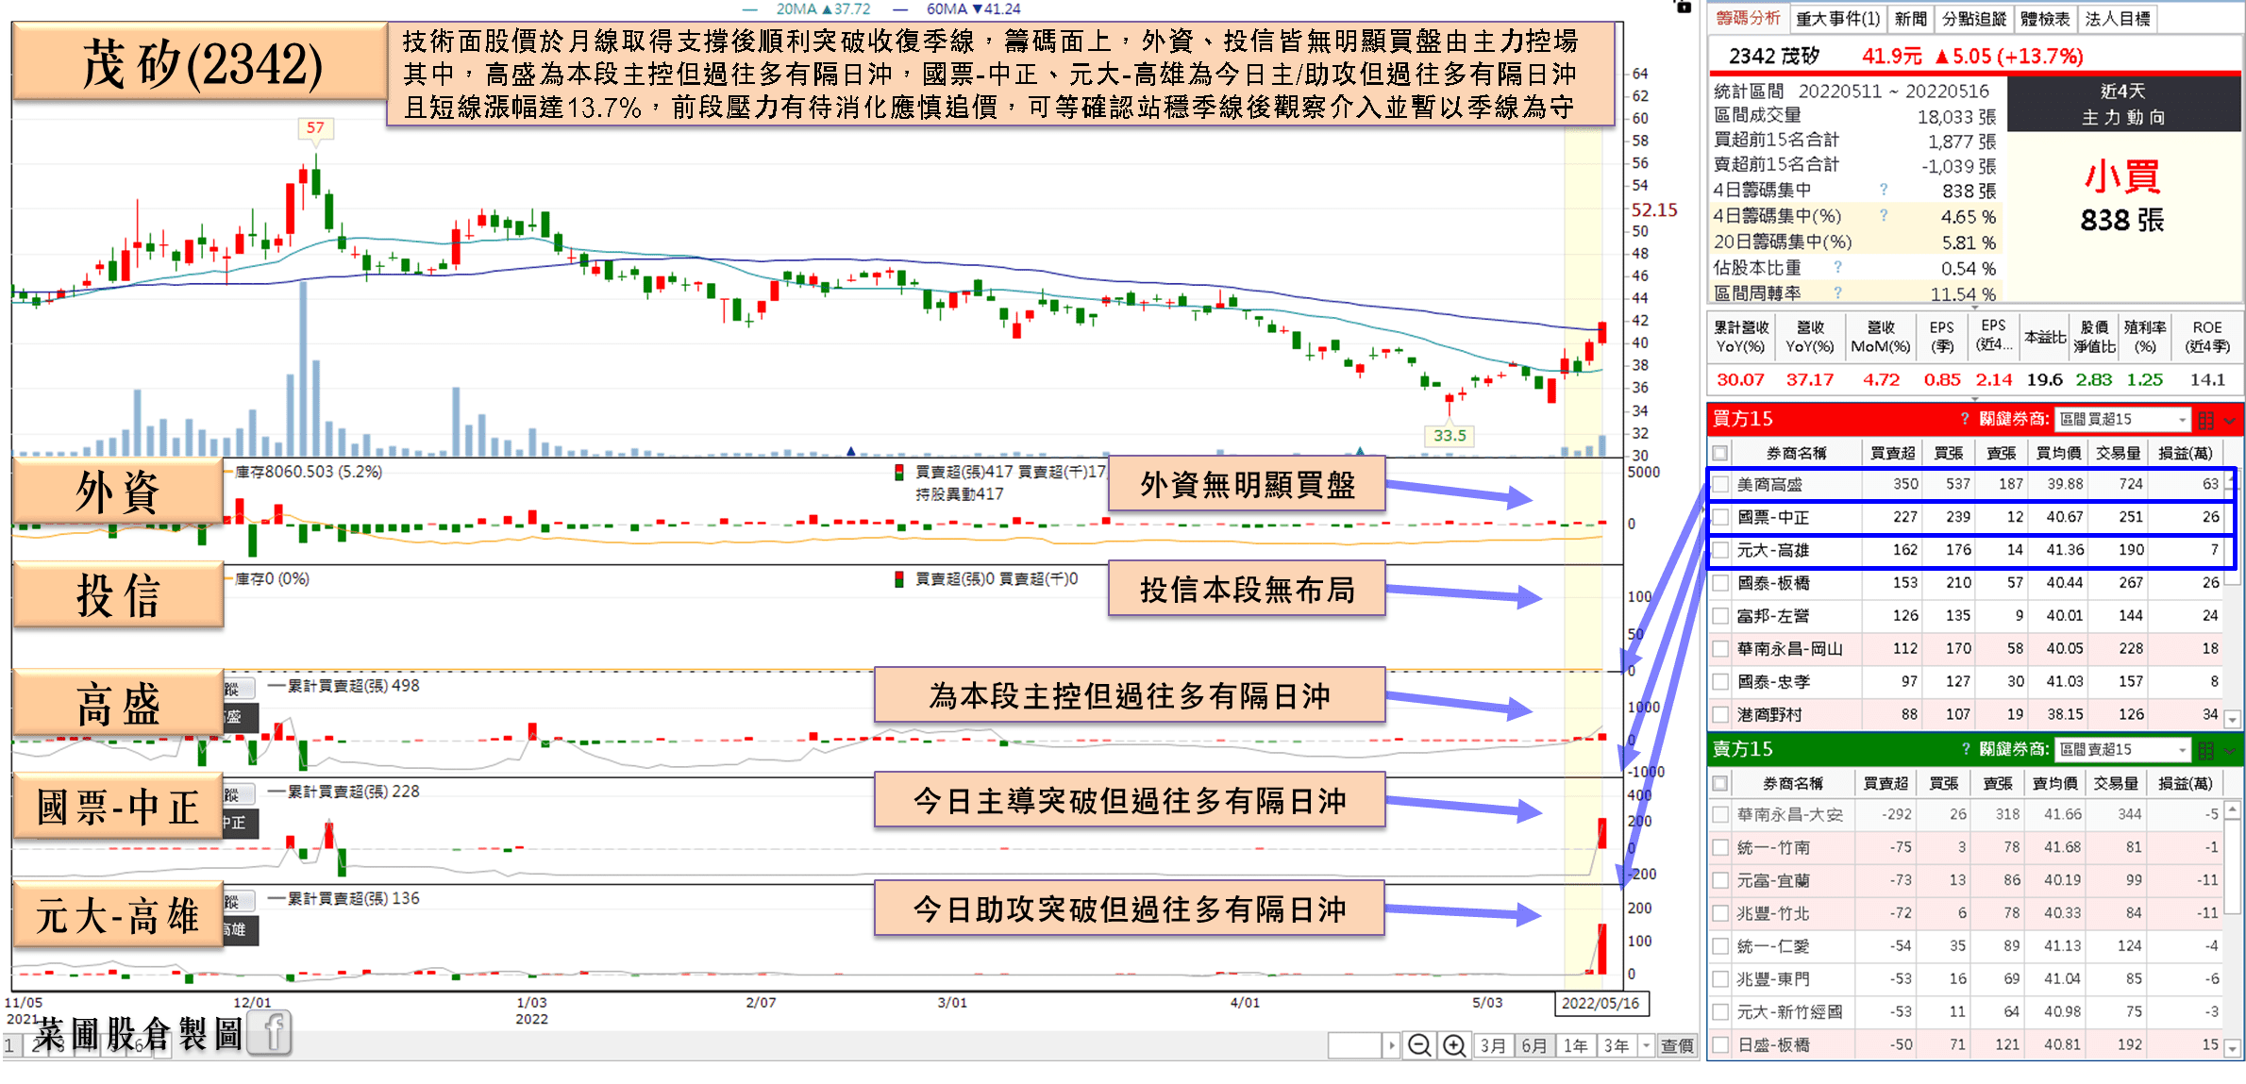Viewport: 2246px width, 1084px height.
Task: Check the 國票-中正 broker checkbox
Action: tap(1721, 517)
